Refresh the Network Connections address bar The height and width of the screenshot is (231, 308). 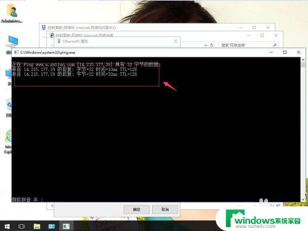(212, 45)
